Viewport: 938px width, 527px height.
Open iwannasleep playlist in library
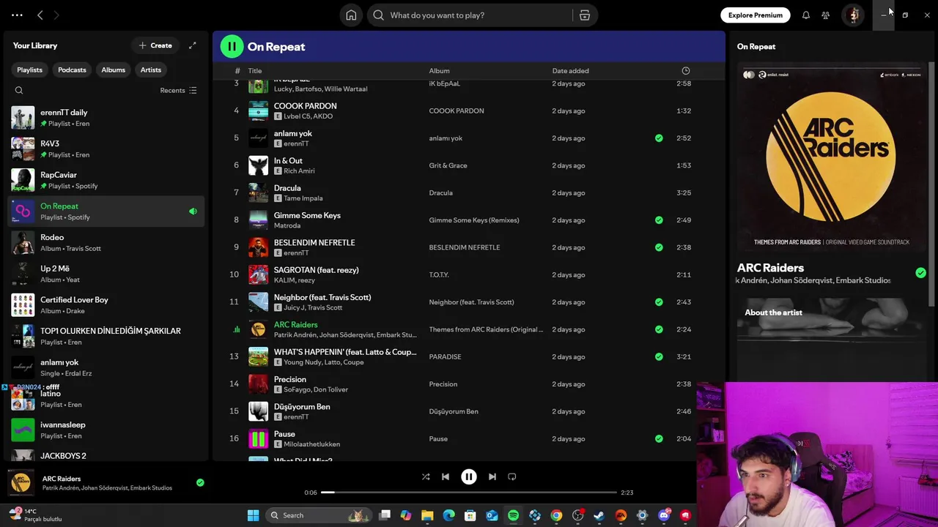click(x=106, y=430)
